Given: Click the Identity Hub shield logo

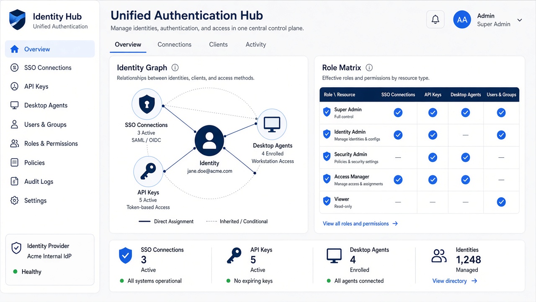Looking at the screenshot, I should [18, 20].
